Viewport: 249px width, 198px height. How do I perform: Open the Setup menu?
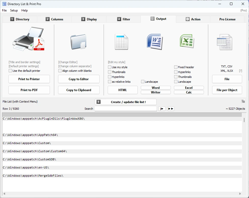(14, 10)
